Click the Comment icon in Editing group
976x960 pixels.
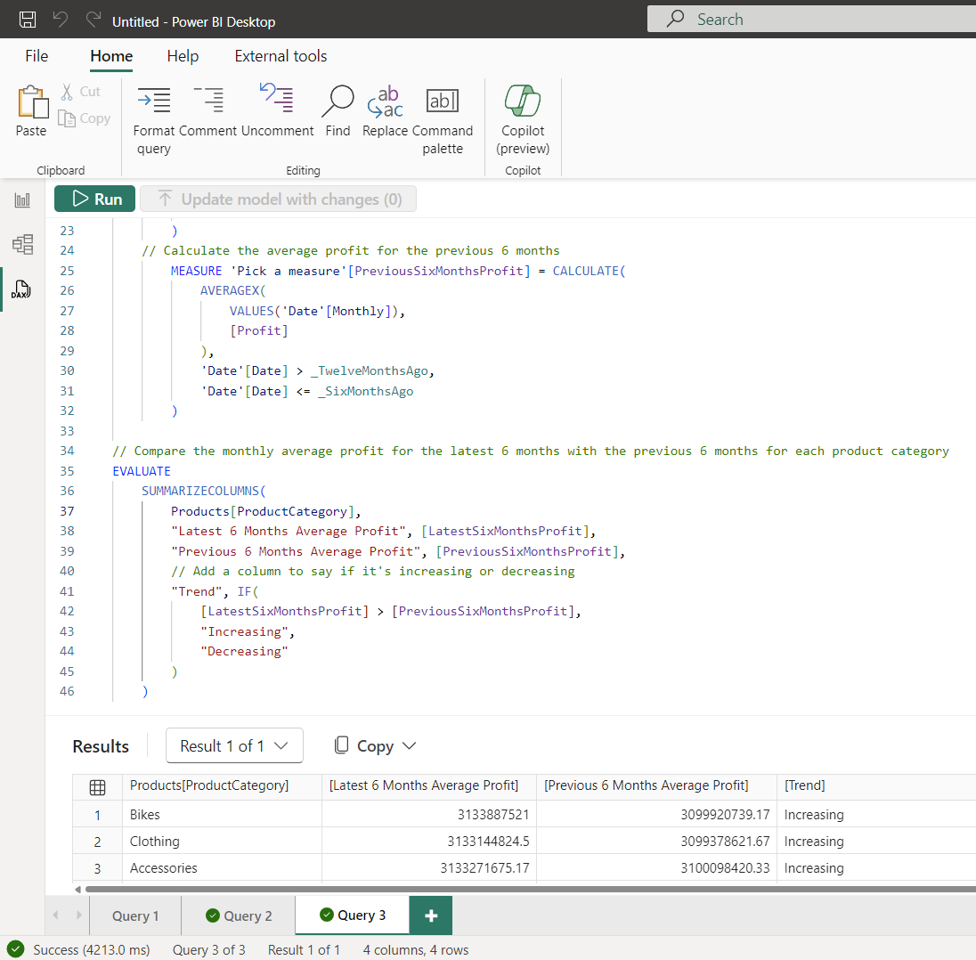(207, 101)
